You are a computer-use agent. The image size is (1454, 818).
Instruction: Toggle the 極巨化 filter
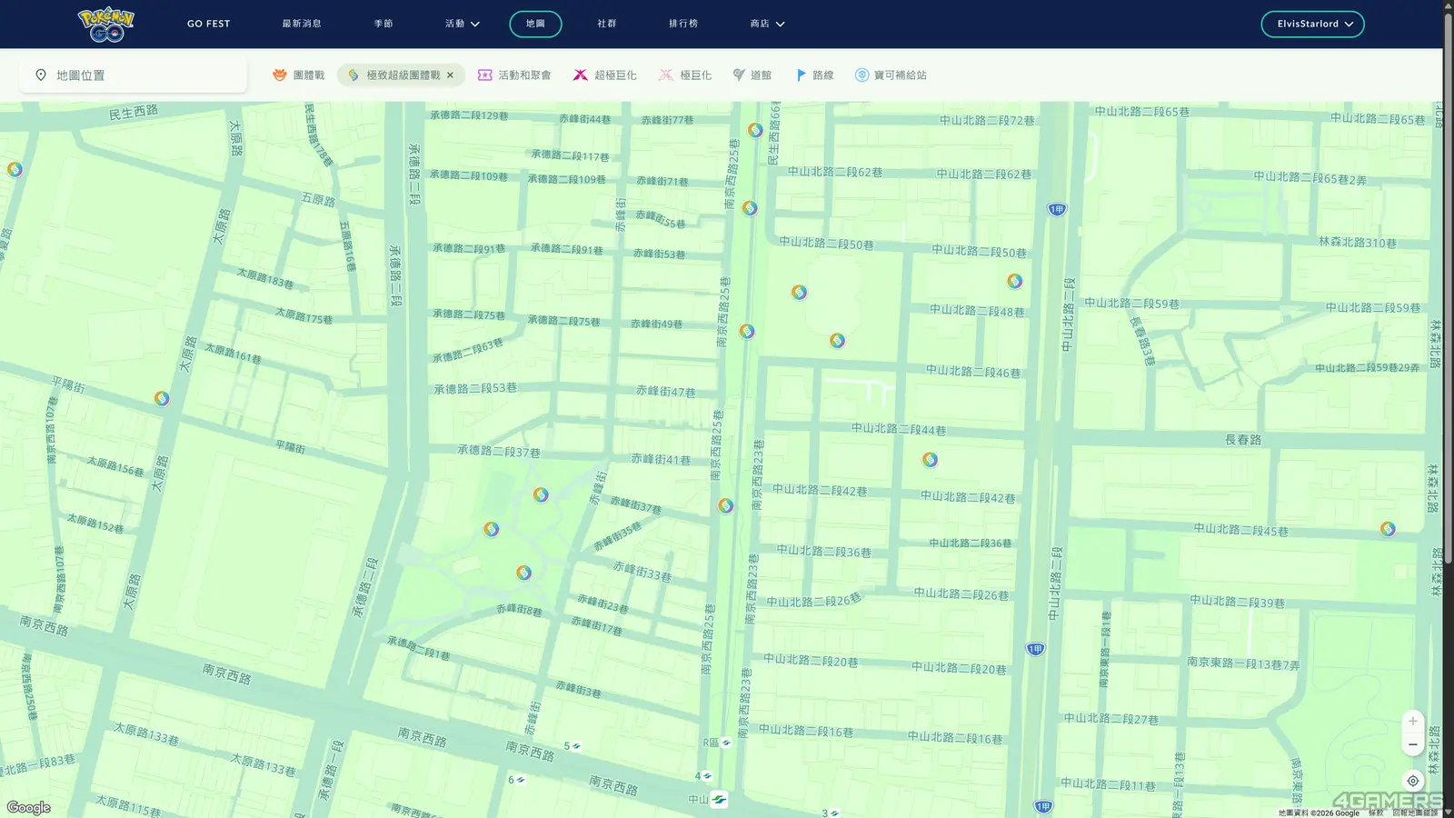[x=685, y=75]
